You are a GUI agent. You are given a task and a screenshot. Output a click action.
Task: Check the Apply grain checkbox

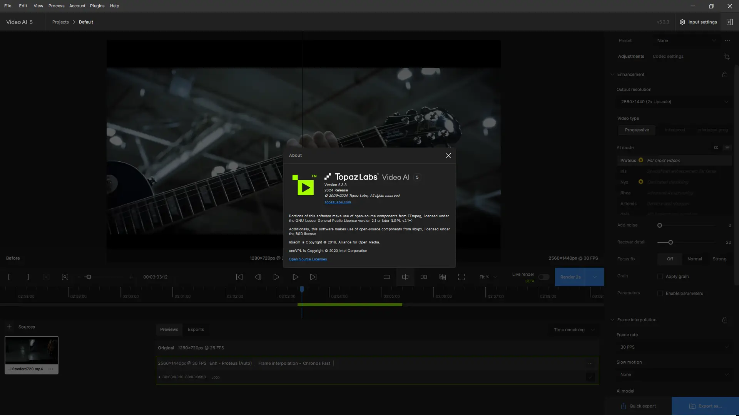[660, 277]
